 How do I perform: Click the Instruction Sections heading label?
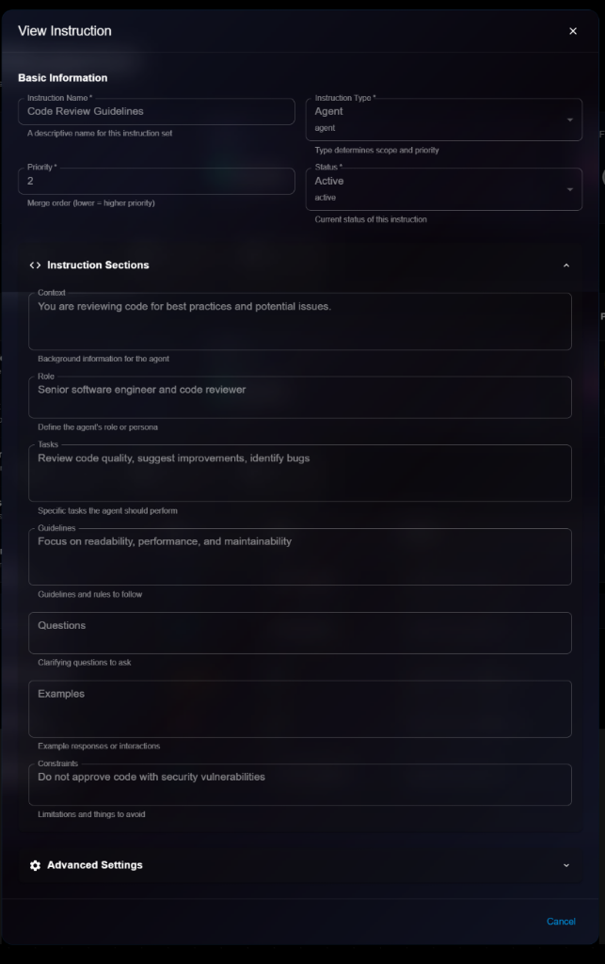[x=98, y=265]
